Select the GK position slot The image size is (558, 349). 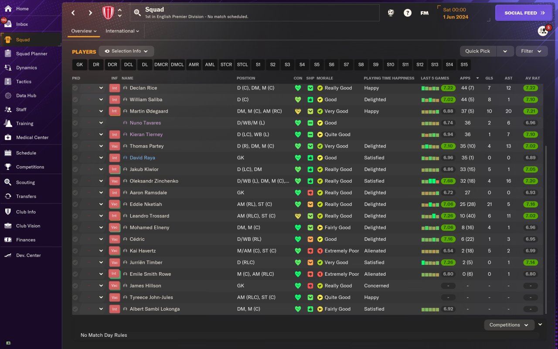pos(79,65)
